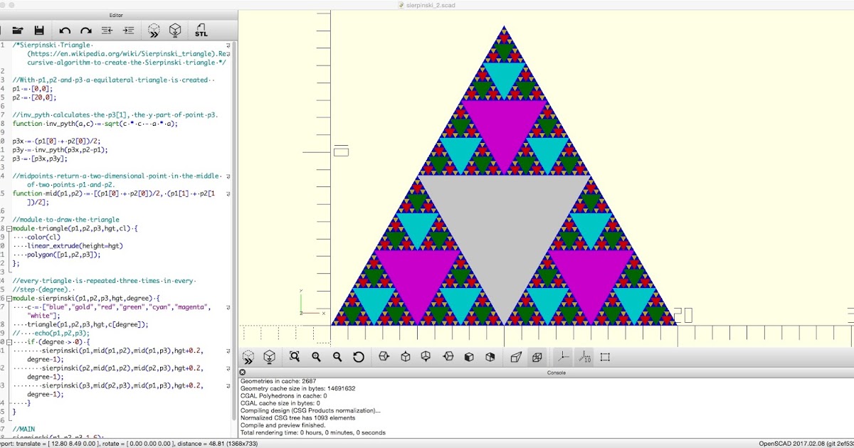Screen dimensions: 854x448
Task: Redo the last code edit
Action: point(85,30)
